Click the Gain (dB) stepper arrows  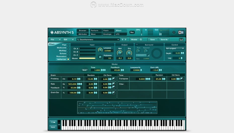point(160,70)
